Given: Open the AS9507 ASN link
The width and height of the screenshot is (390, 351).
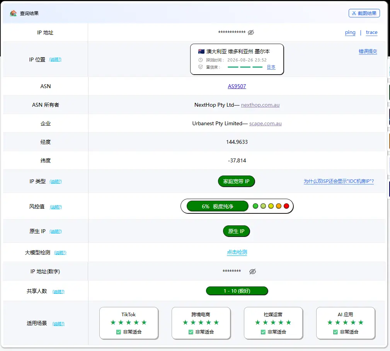Looking at the screenshot, I should point(237,86).
